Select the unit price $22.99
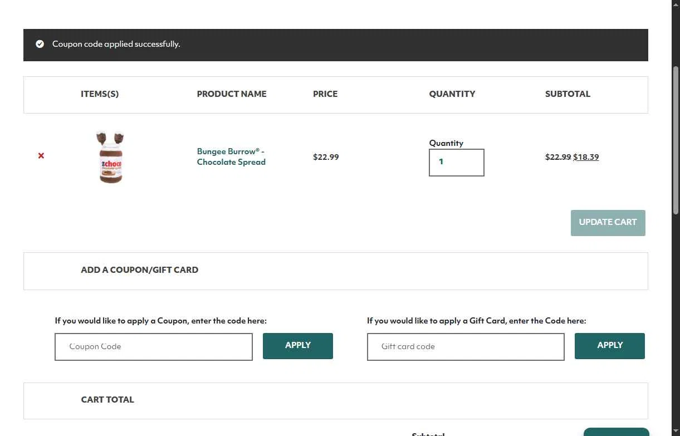This screenshot has height=436, width=680. (326, 157)
